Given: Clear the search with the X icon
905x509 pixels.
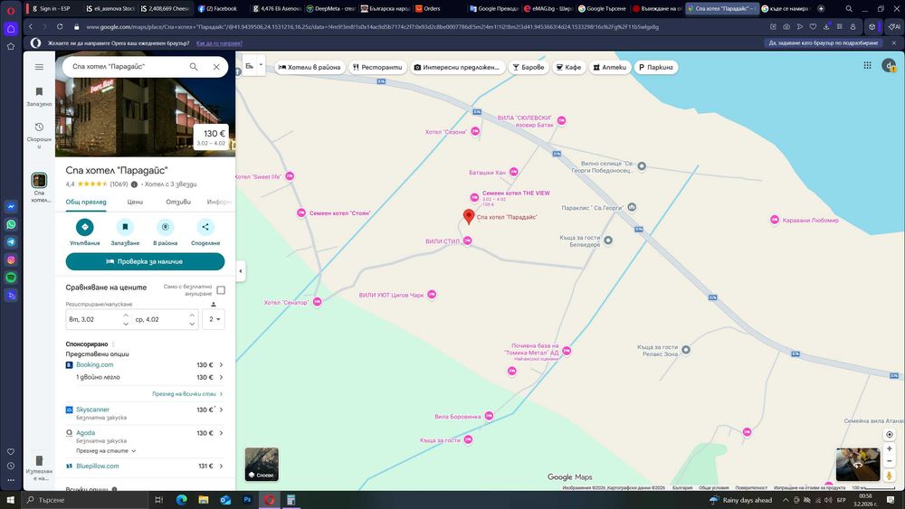Looking at the screenshot, I should tap(216, 67).
